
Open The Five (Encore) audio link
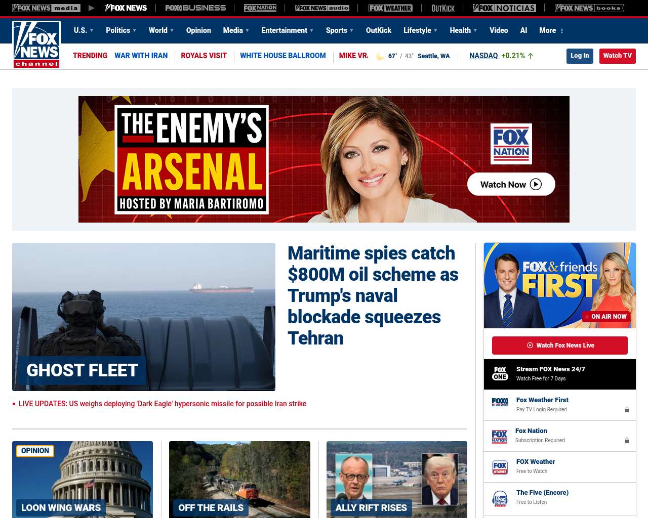tap(542, 493)
